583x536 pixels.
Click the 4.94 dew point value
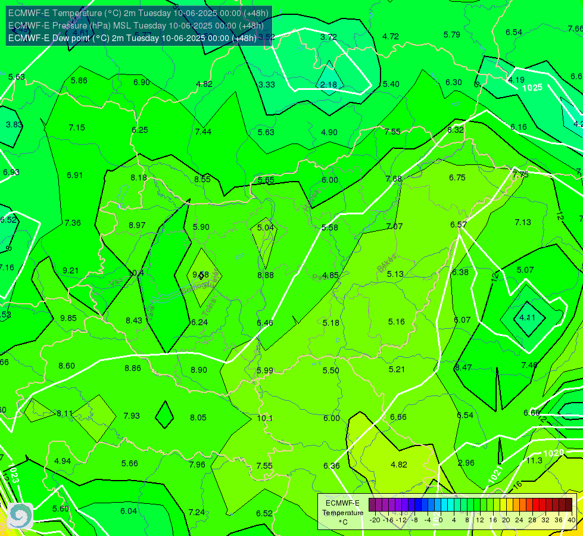tap(63, 461)
